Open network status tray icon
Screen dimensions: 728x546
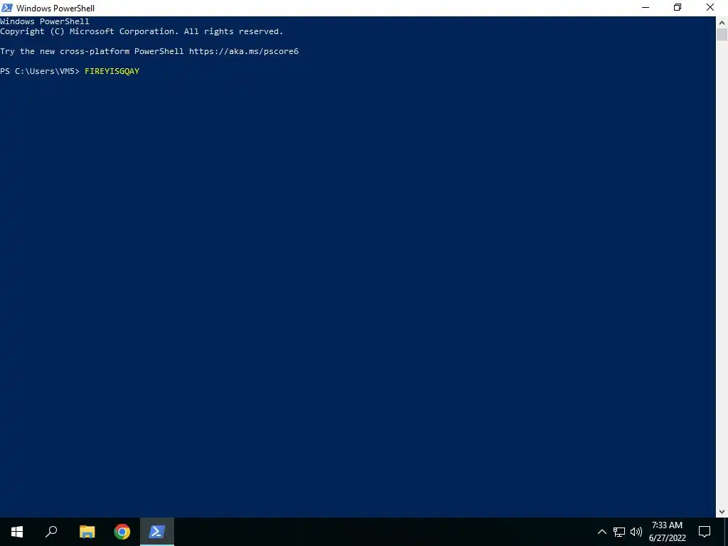click(619, 532)
